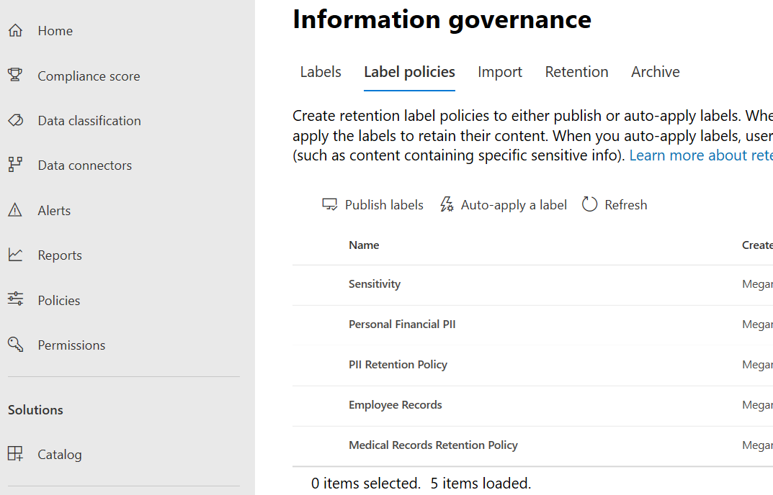The image size is (773, 495).
Task: Click the Alerts warning triangle icon
Action: pos(15,210)
